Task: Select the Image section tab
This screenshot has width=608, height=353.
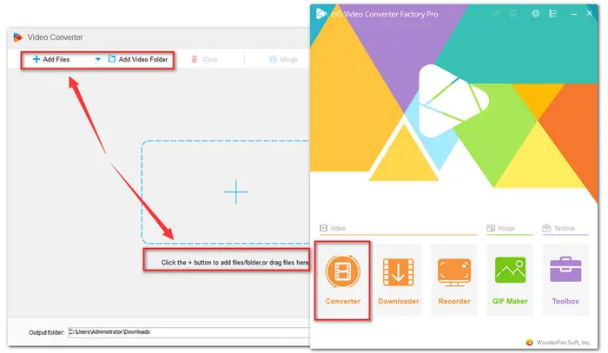Action: [501, 228]
